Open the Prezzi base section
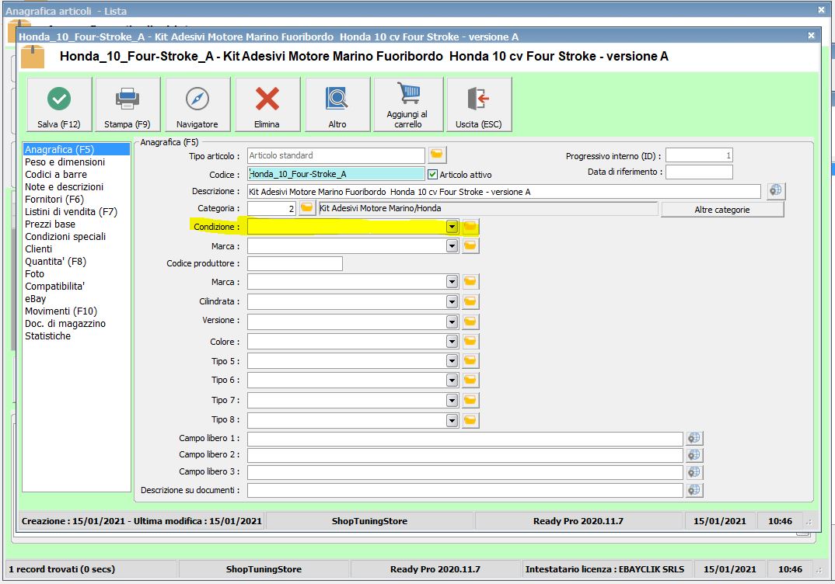The width and height of the screenshot is (835, 584). [50, 224]
